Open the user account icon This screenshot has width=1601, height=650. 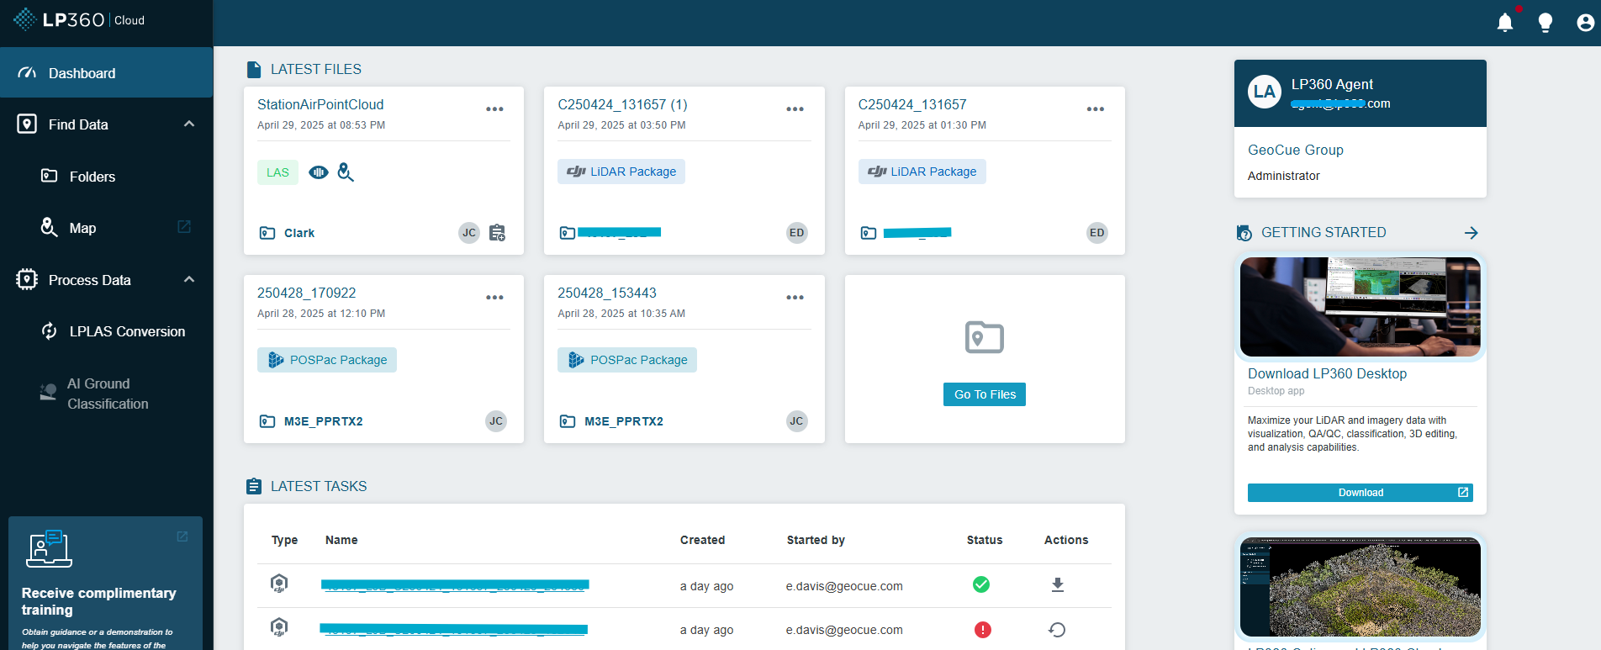tap(1585, 23)
